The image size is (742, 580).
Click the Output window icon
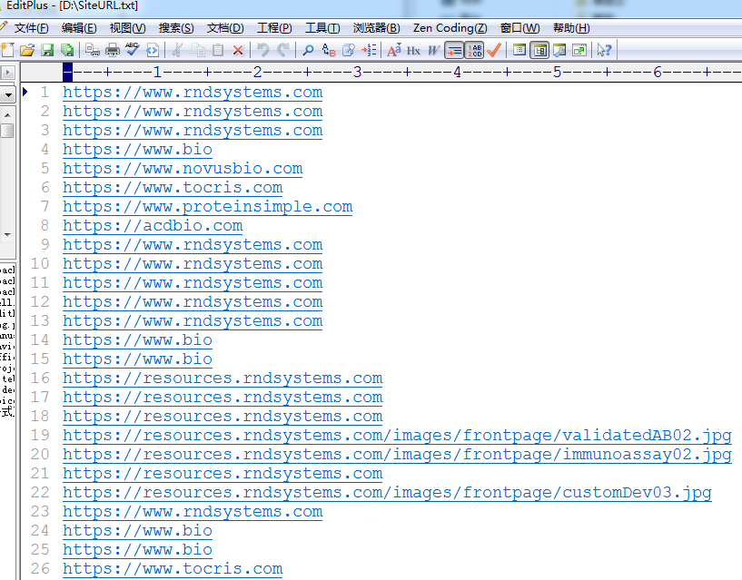[x=559, y=50]
